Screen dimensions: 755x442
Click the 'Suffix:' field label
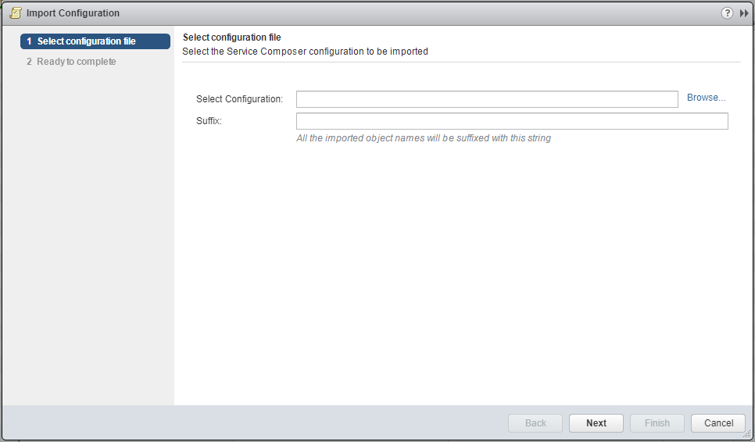[x=209, y=120]
